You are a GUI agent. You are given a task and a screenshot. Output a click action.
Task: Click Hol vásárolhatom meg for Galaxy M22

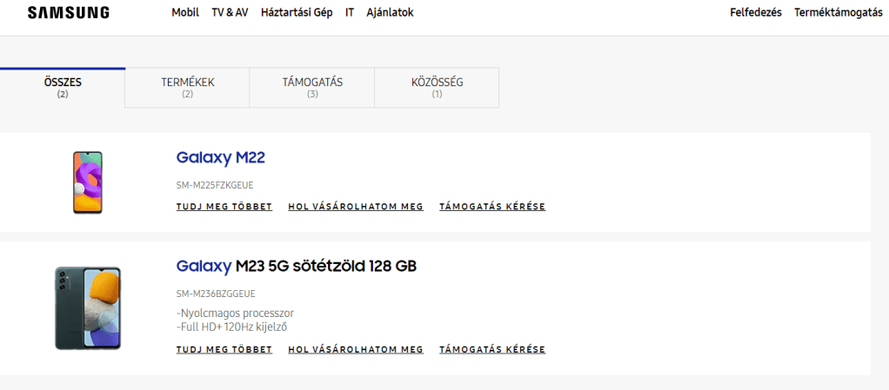tap(356, 207)
